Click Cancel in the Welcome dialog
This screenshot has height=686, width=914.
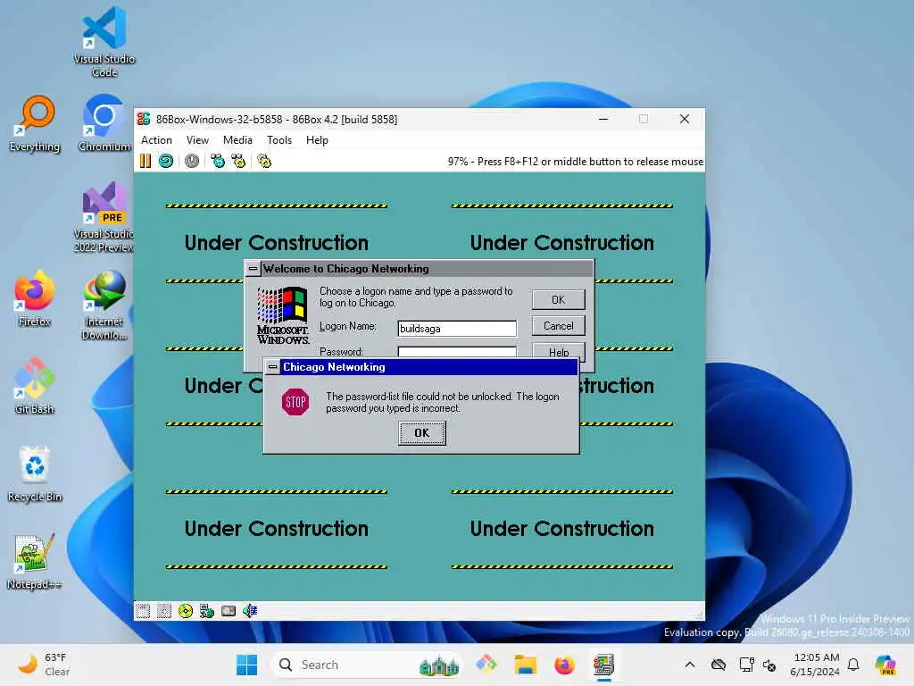[559, 325]
